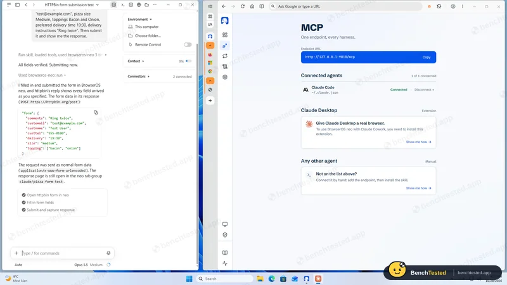The width and height of the screenshot is (507, 285).
Task: Open the folder icon in Claude toolbar
Action: pos(147,5)
